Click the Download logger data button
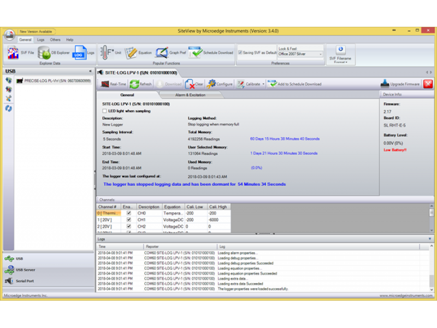 tap(169, 84)
